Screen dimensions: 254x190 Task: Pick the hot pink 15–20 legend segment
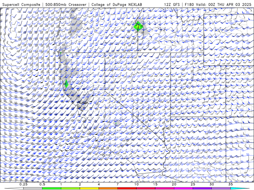point(164,188)
